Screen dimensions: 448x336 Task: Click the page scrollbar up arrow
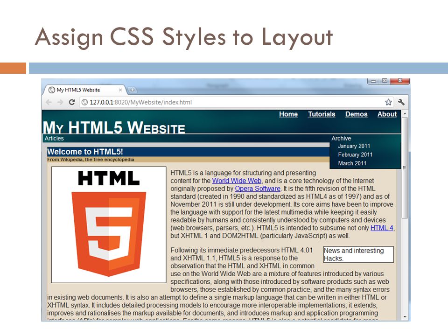click(x=405, y=114)
